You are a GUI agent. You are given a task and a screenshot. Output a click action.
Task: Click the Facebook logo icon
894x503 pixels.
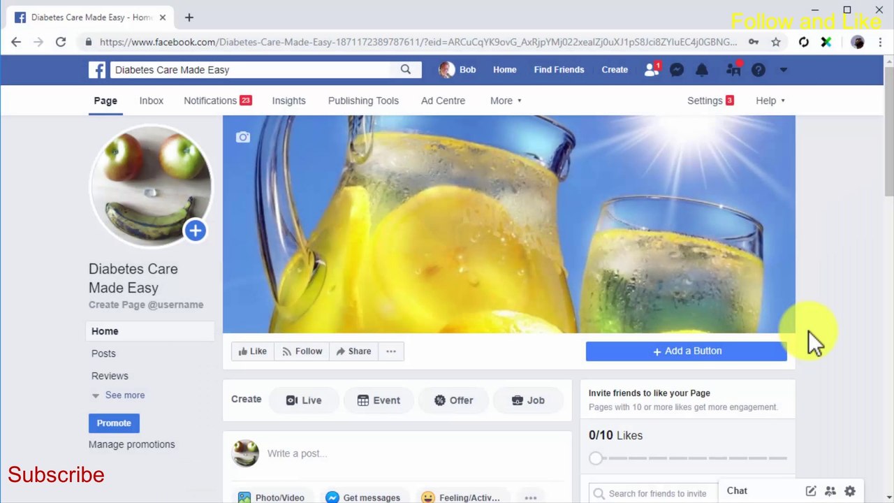coord(97,70)
